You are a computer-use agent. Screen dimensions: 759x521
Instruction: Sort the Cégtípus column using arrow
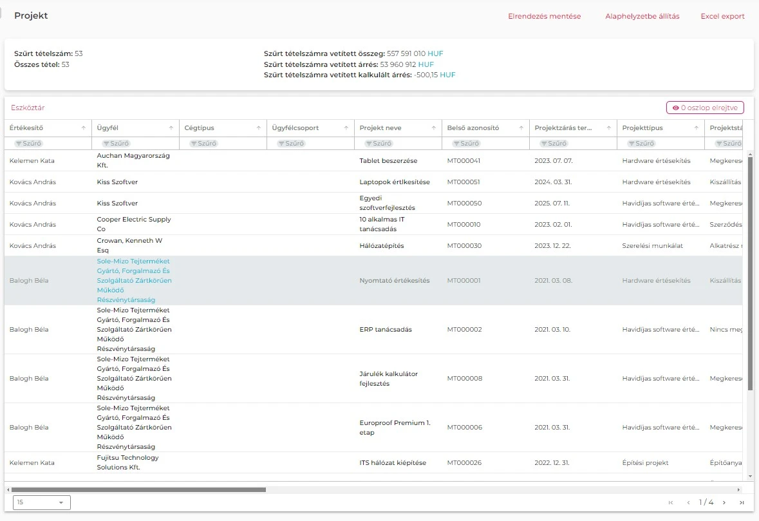pos(259,128)
